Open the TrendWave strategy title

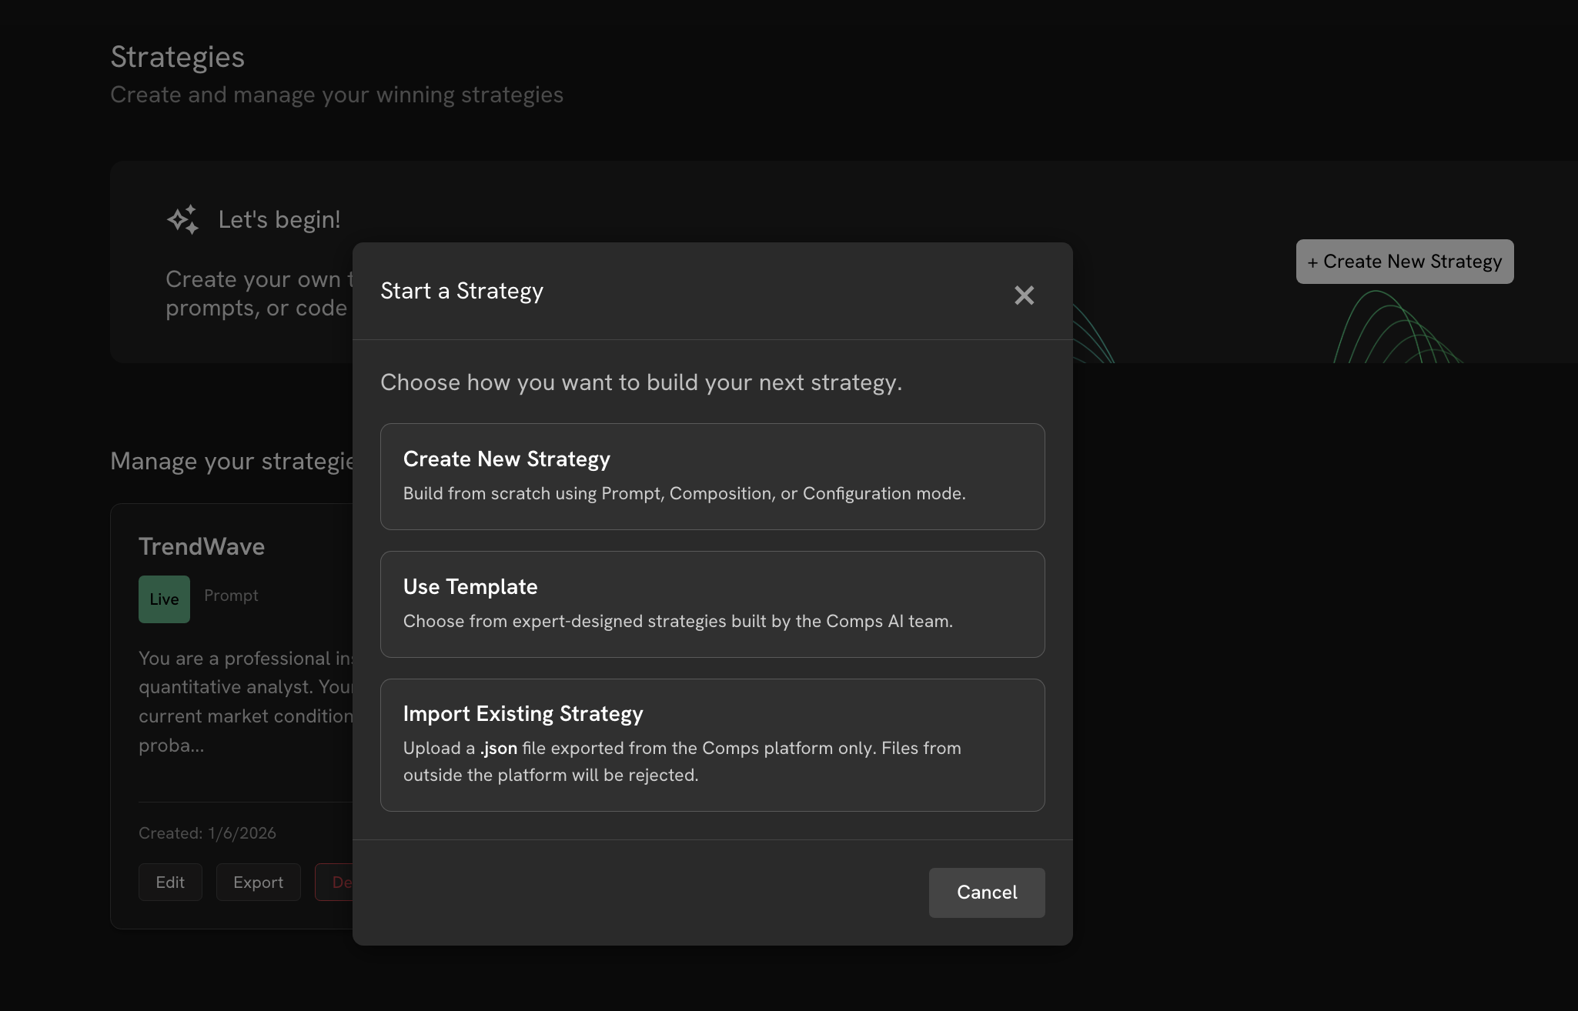click(x=202, y=547)
